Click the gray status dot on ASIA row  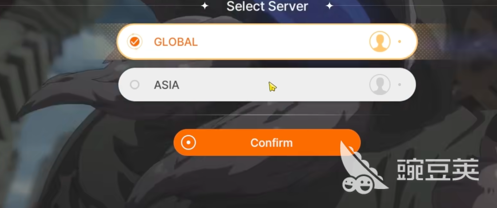[399, 85]
